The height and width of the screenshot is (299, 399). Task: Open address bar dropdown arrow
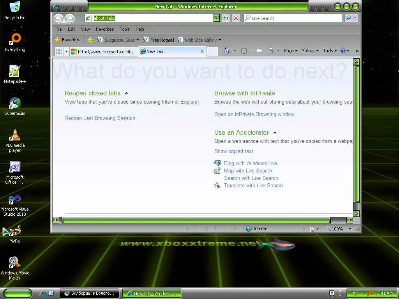pos(217,18)
